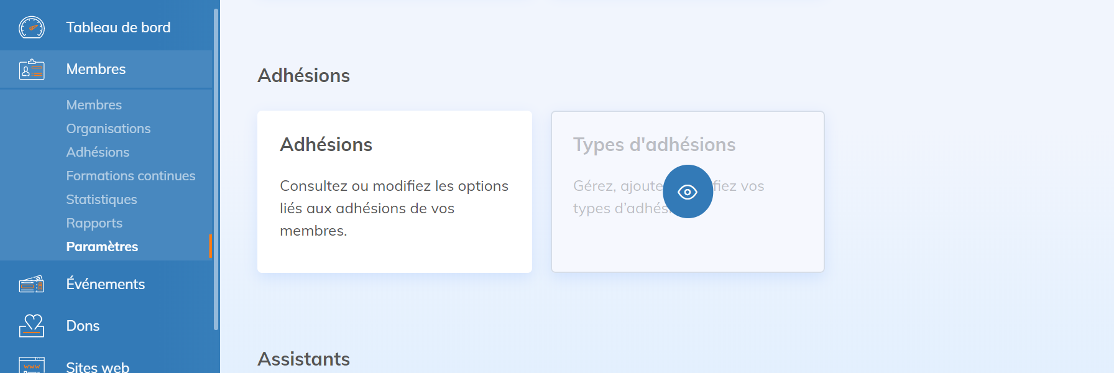Open Organisations submenu item

click(x=108, y=129)
